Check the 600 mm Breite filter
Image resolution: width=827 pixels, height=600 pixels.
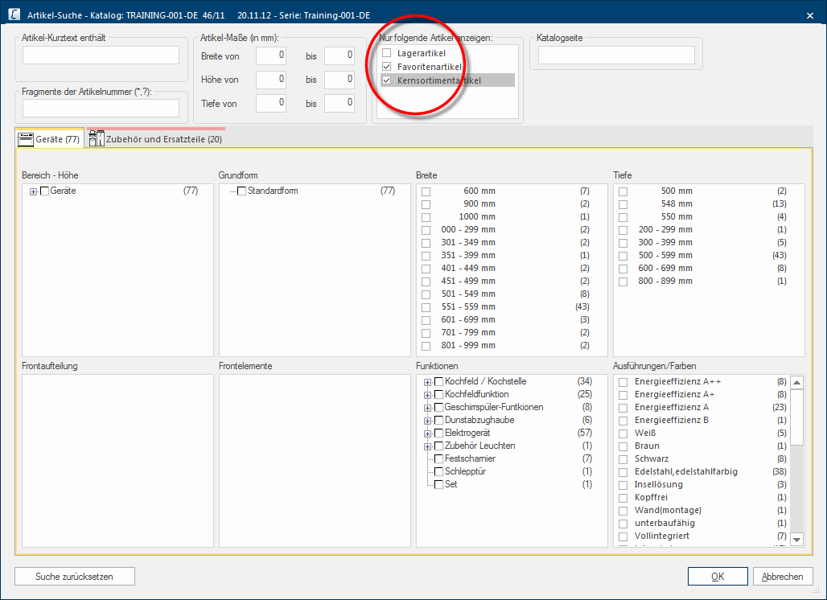click(x=426, y=191)
